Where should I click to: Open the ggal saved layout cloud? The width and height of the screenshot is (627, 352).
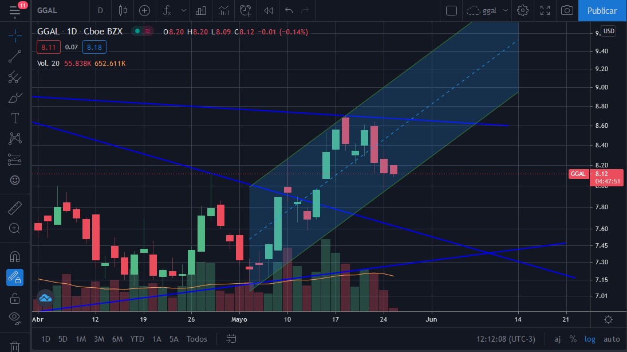pos(482,11)
